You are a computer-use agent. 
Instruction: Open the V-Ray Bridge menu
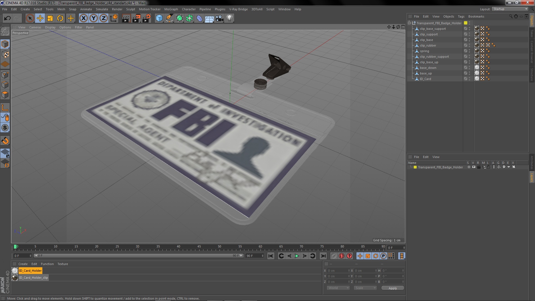point(238,9)
